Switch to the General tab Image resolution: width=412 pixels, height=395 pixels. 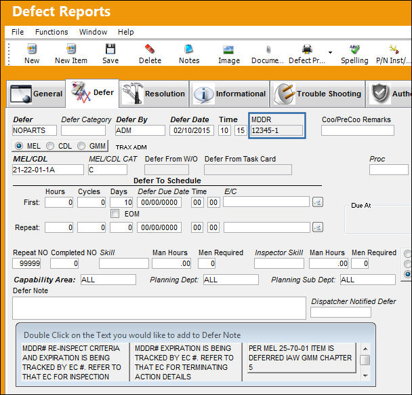36,94
